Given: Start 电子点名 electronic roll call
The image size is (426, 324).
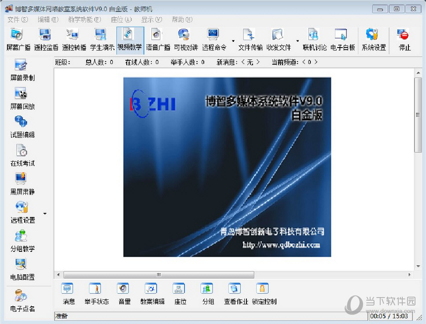Looking at the screenshot, I should 22,301.
